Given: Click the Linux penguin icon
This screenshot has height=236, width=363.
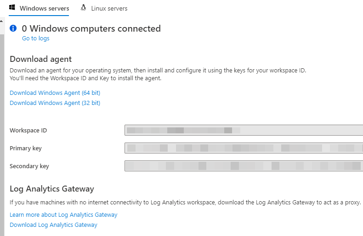Looking at the screenshot, I should [x=83, y=8].
